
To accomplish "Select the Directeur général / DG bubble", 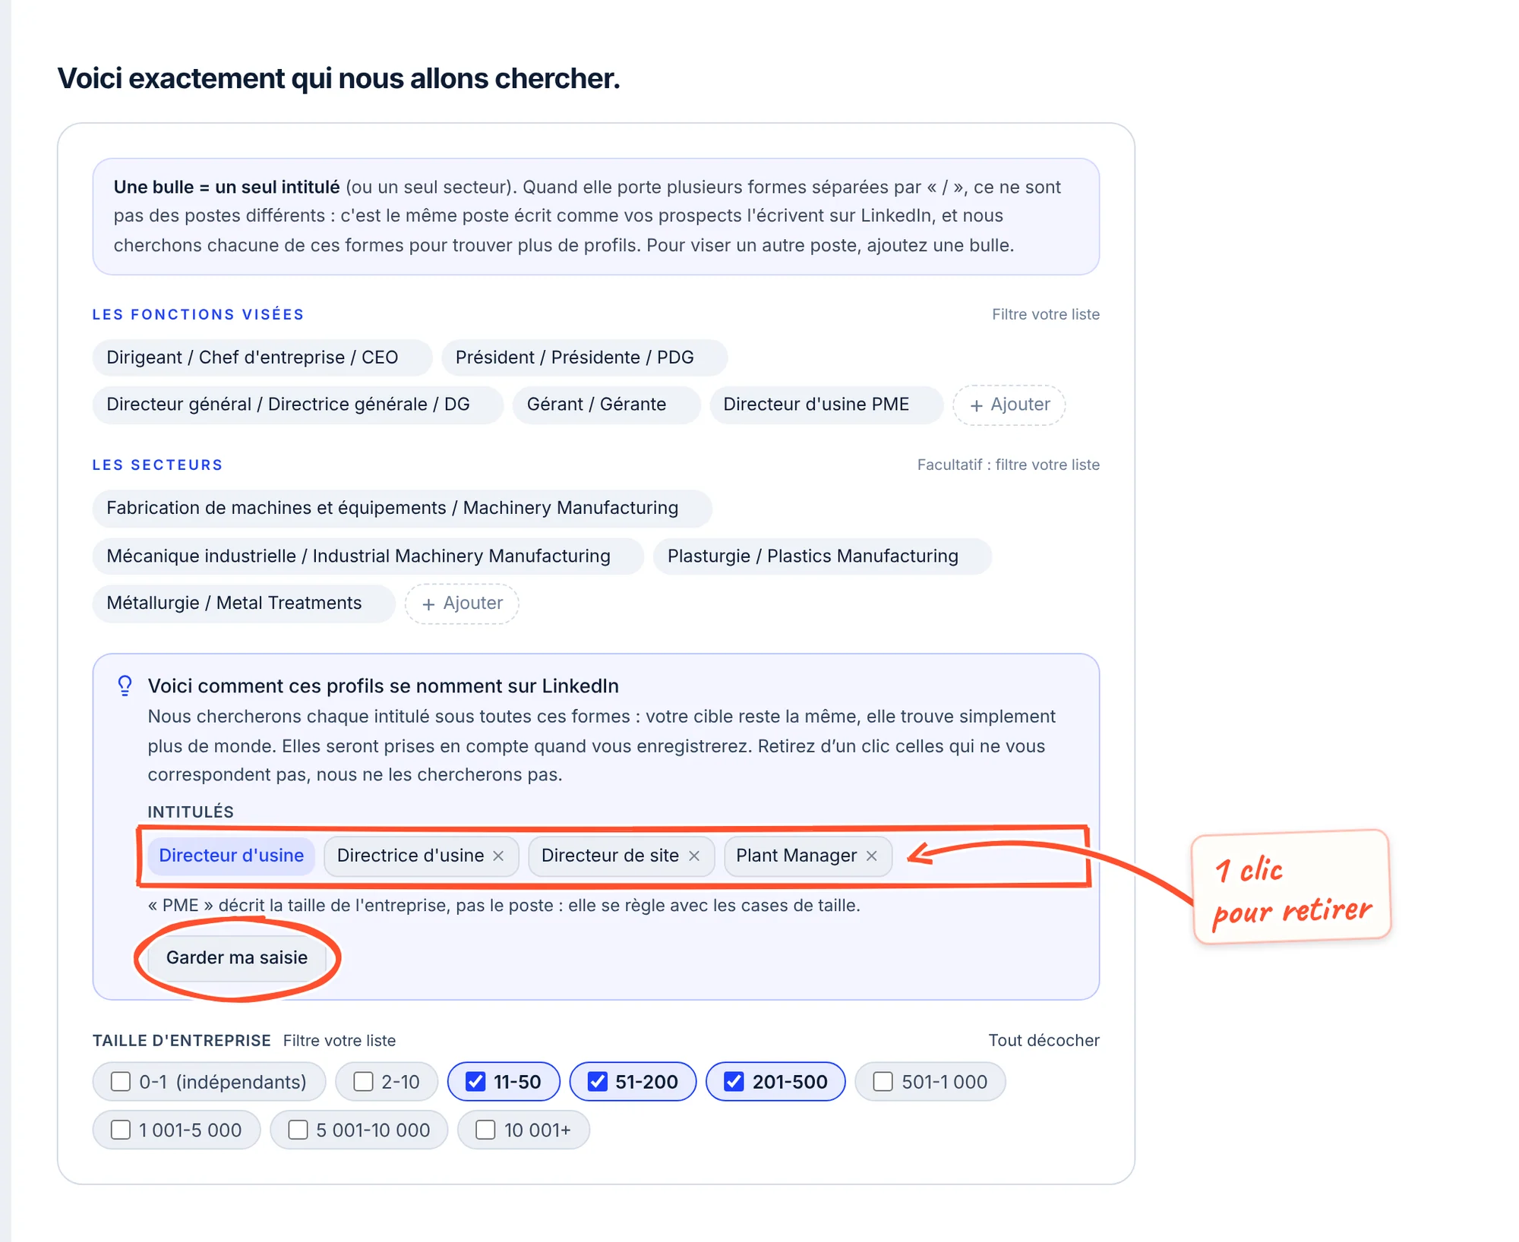I will tap(298, 405).
